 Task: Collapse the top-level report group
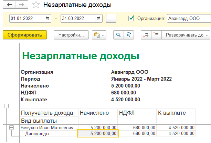coord(6,106)
